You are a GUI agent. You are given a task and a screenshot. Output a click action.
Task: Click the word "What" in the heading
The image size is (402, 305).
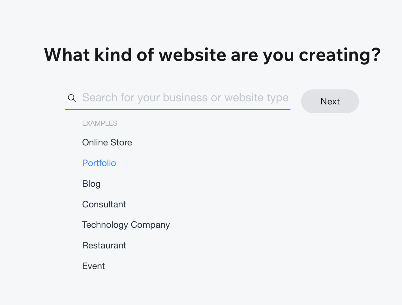coord(67,55)
